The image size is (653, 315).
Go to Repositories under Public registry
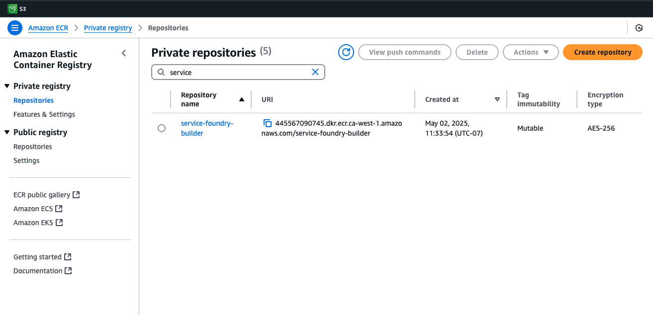(x=33, y=147)
